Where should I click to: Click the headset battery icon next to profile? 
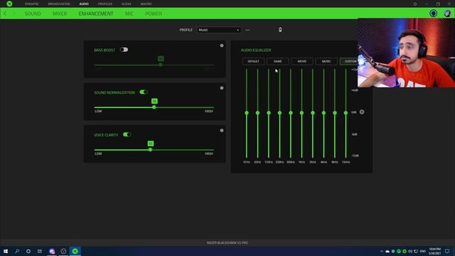[x=280, y=30]
